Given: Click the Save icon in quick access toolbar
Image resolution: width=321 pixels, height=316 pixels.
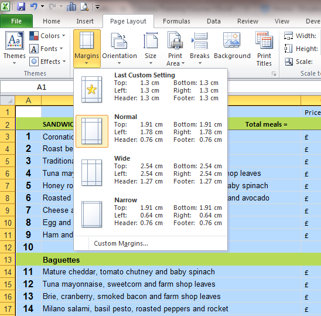Looking at the screenshot, I should (21, 6).
